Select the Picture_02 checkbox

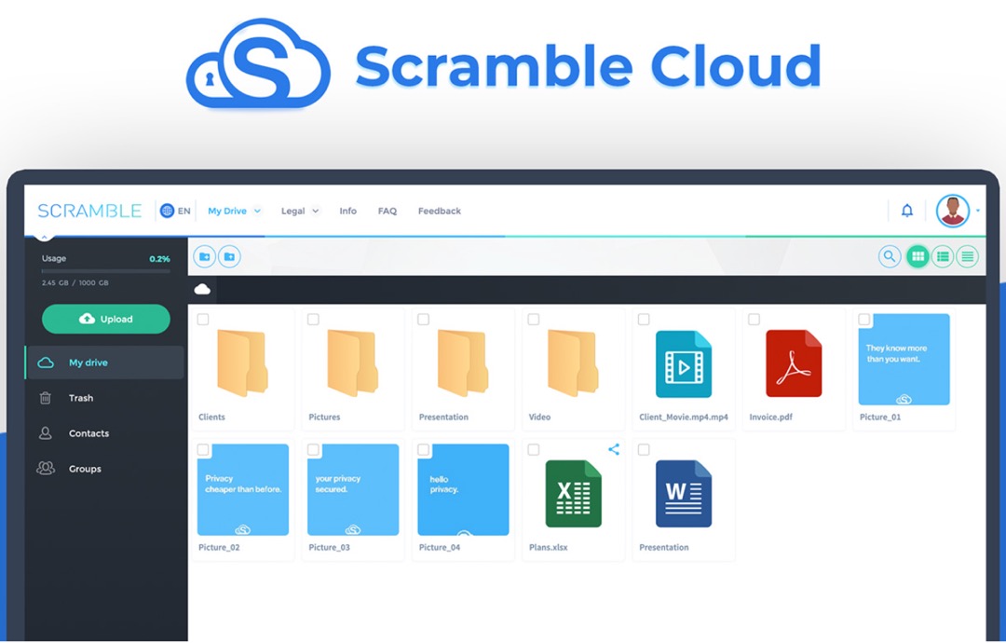click(x=203, y=449)
